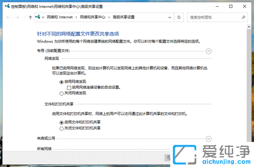
Task: Click the 搜索控制面板 search field
Action: 213,17
